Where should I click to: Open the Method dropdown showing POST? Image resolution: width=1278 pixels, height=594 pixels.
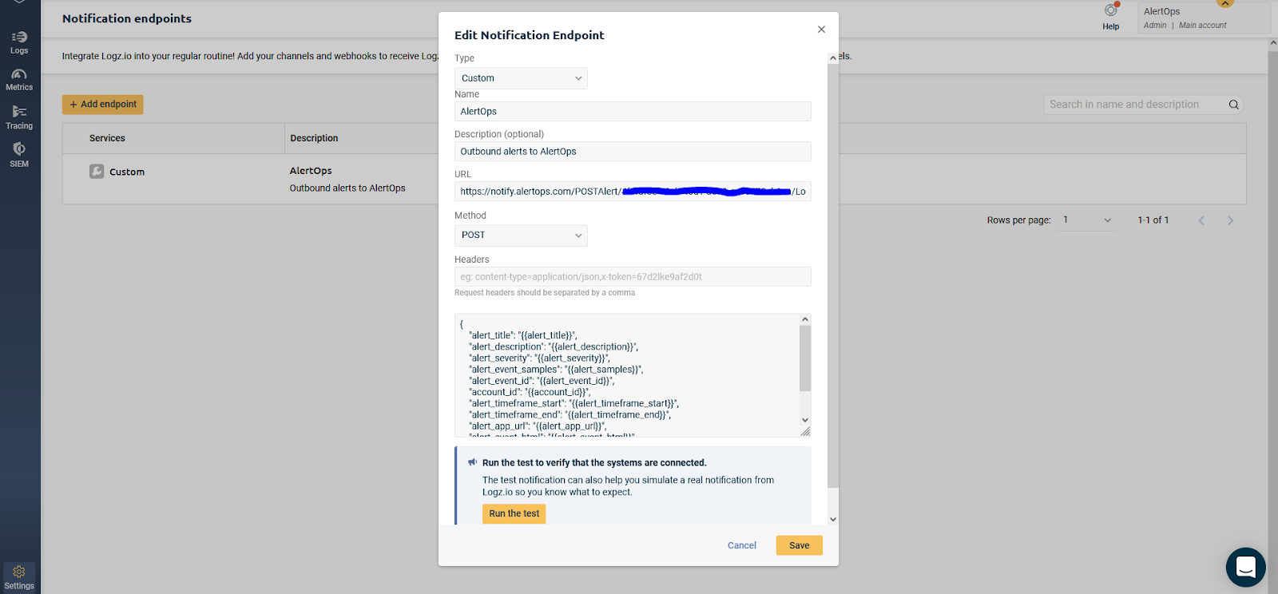[x=521, y=236]
